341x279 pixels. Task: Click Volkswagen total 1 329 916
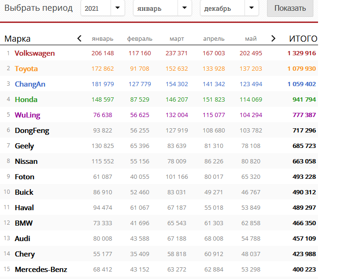click(x=302, y=53)
